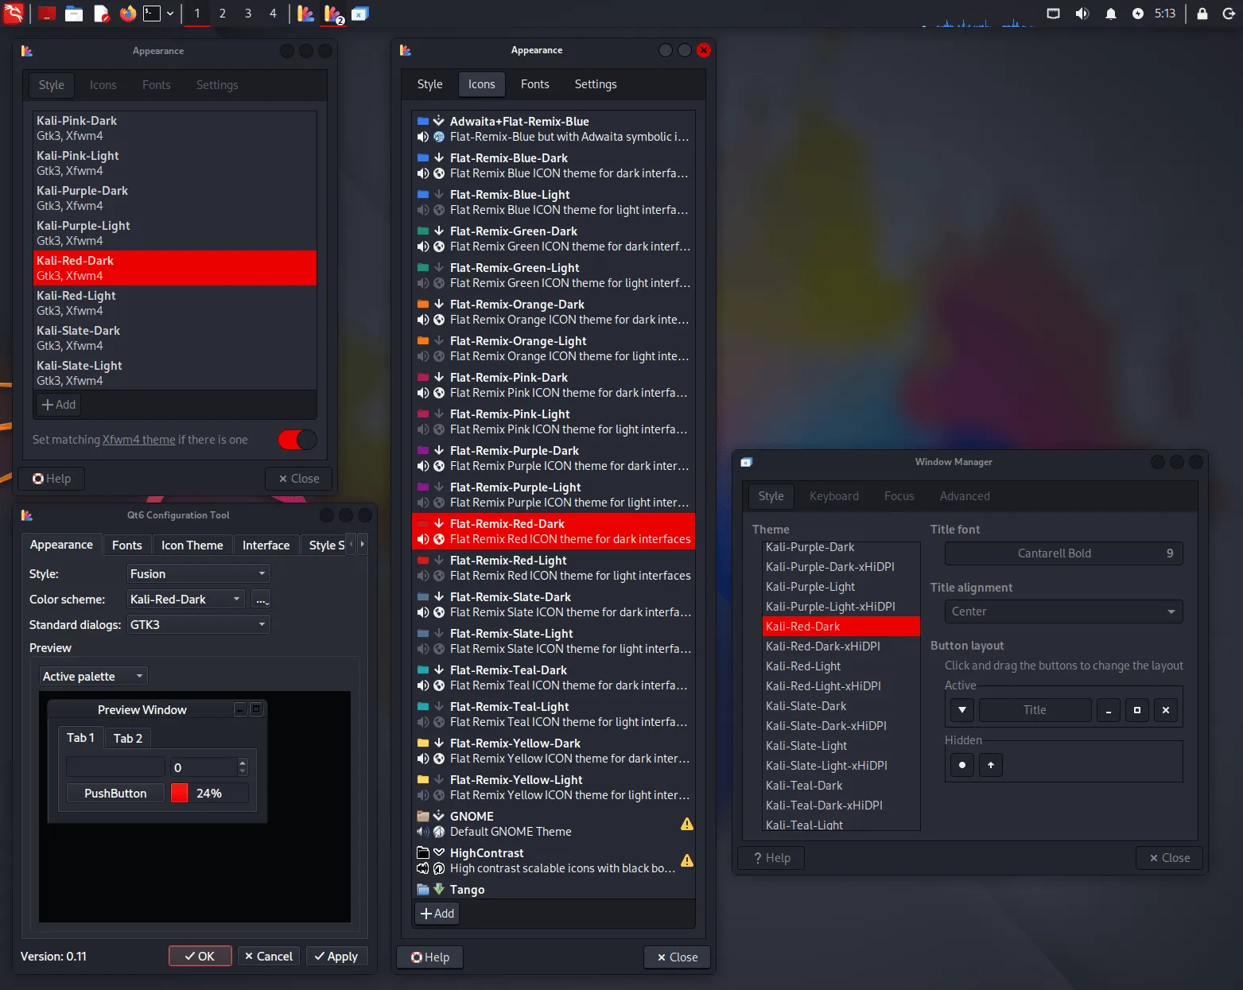Lock the screen using the padlock icon
The image size is (1243, 990).
(1202, 14)
